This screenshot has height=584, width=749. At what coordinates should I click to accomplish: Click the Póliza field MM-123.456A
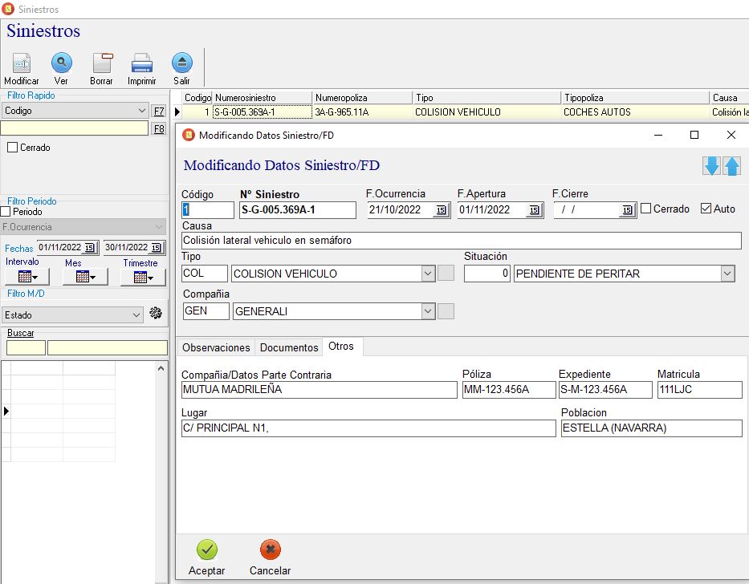509,390
